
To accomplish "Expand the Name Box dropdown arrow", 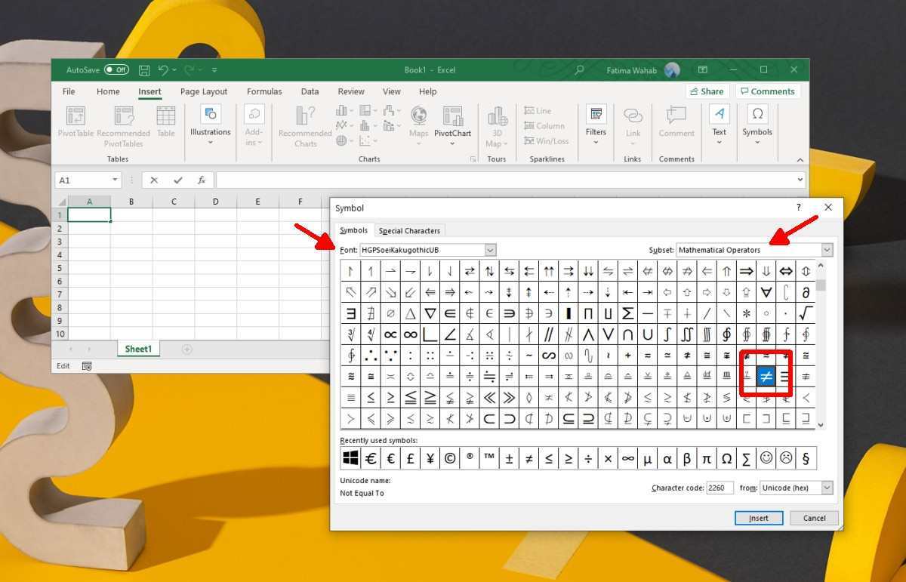I will [x=115, y=180].
